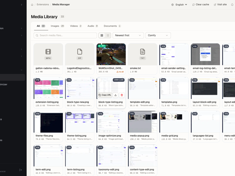Screen dimensions: 235x176
Task: Click the red trash icon on block-type-listing.png
Action: coord(122,95)
